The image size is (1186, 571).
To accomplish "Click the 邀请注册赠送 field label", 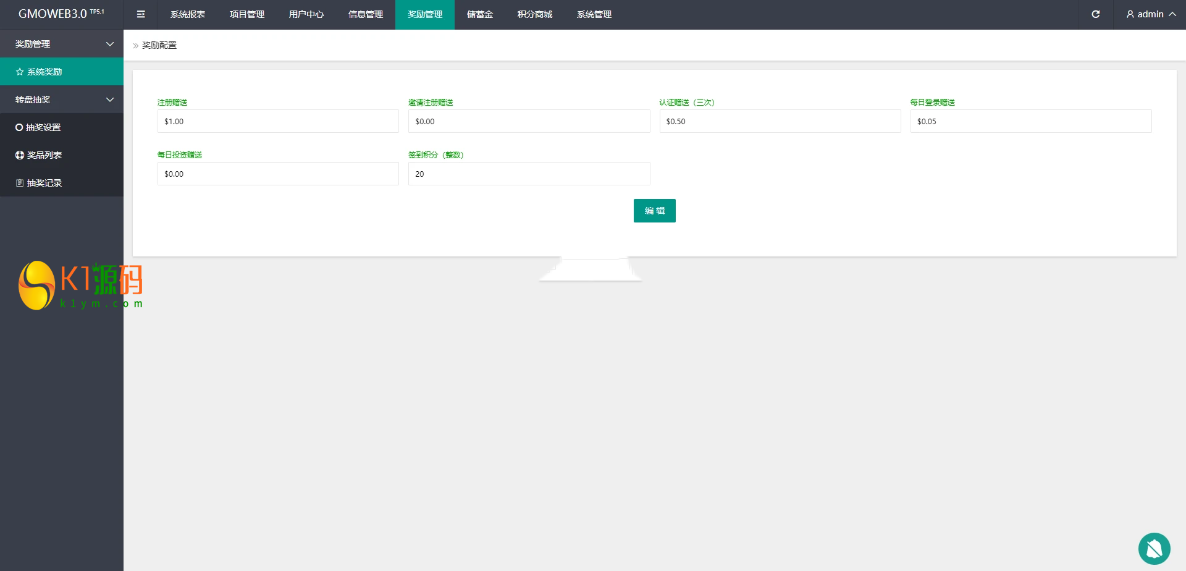I will pos(431,103).
